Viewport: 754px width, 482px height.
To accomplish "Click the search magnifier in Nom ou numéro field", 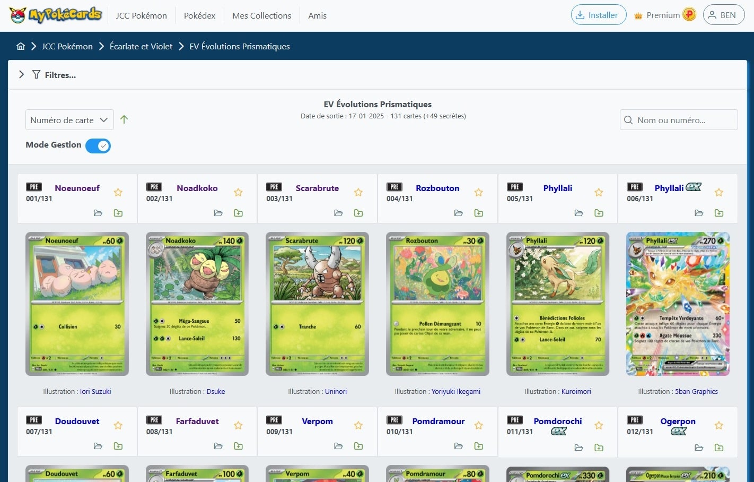I will (x=629, y=120).
